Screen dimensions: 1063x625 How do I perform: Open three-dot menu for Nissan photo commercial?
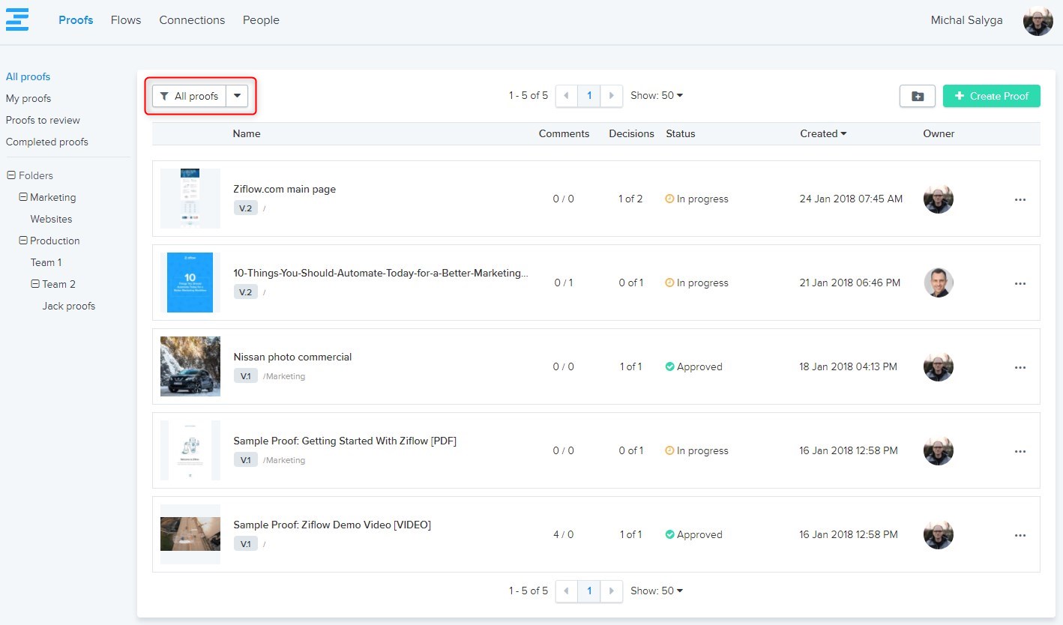click(1020, 367)
